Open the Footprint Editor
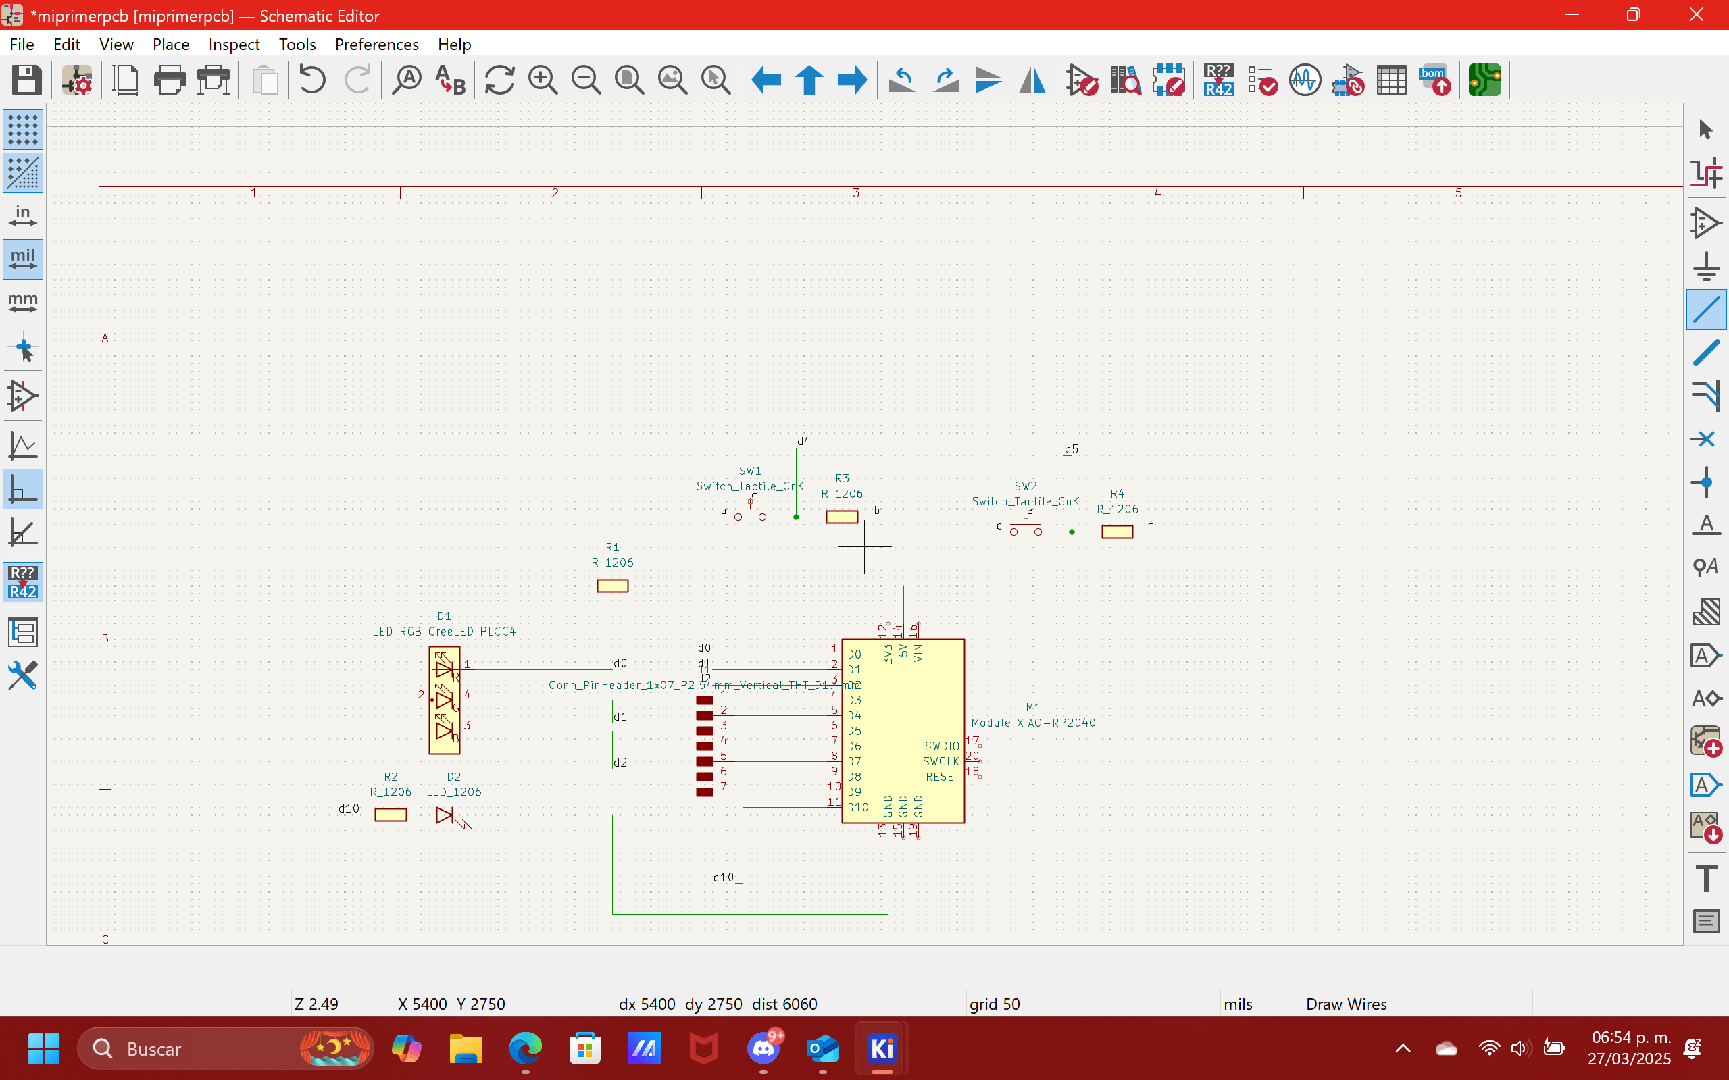The image size is (1729, 1080). tap(1169, 79)
